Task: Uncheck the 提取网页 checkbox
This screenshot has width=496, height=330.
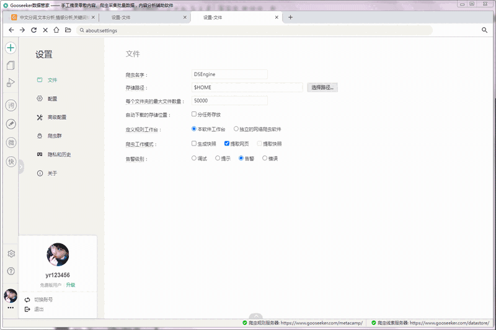Action: [x=227, y=144]
